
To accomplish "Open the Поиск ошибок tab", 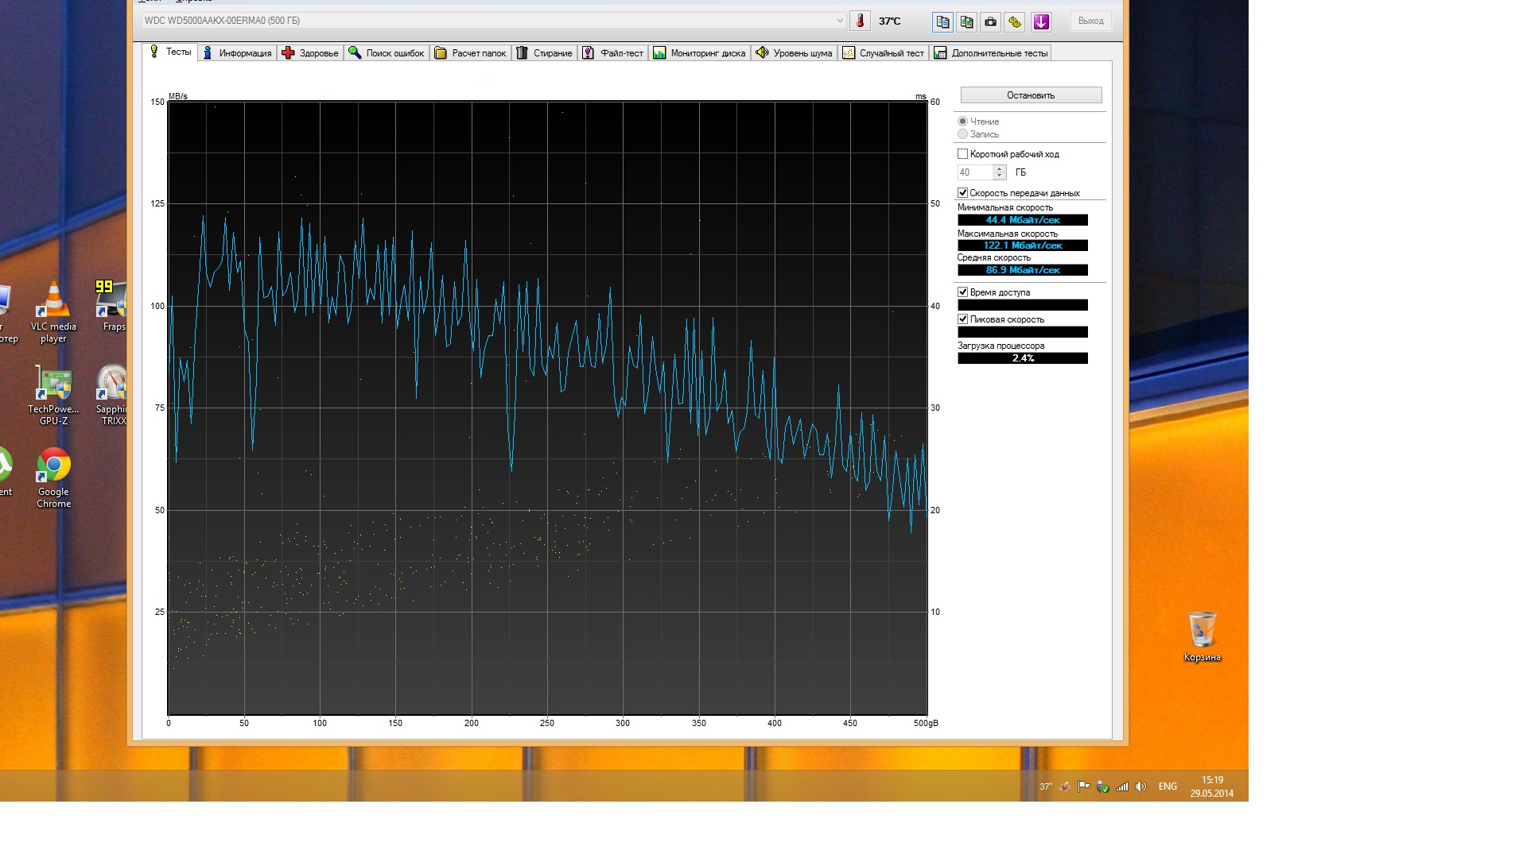I will tap(387, 53).
